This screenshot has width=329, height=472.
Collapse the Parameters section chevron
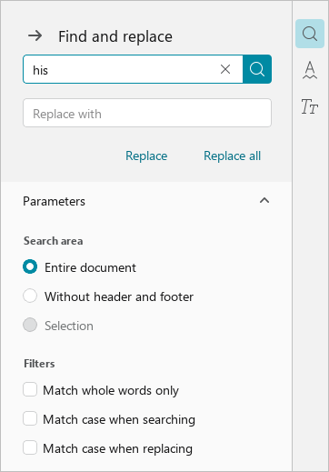pos(264,200)
